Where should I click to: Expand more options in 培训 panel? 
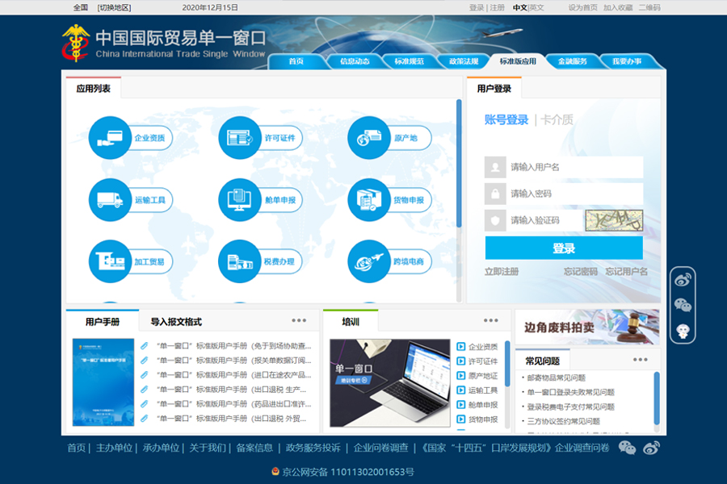click(x=491, y=320)
